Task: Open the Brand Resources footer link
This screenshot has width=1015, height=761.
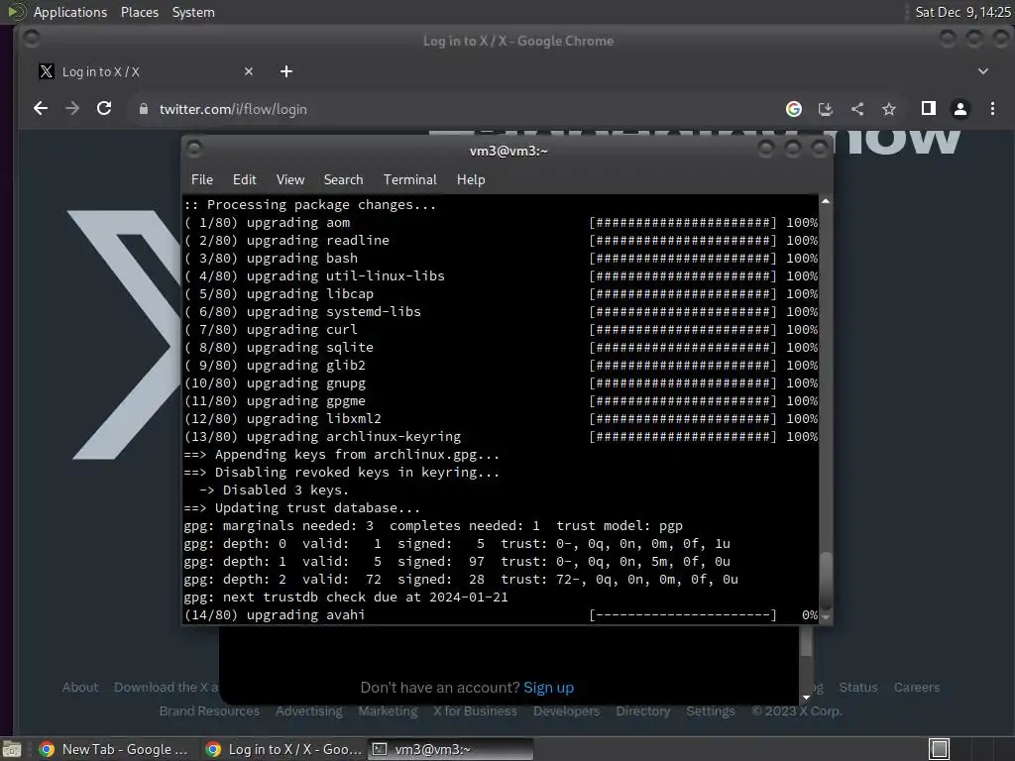Action: click(209, 710)
